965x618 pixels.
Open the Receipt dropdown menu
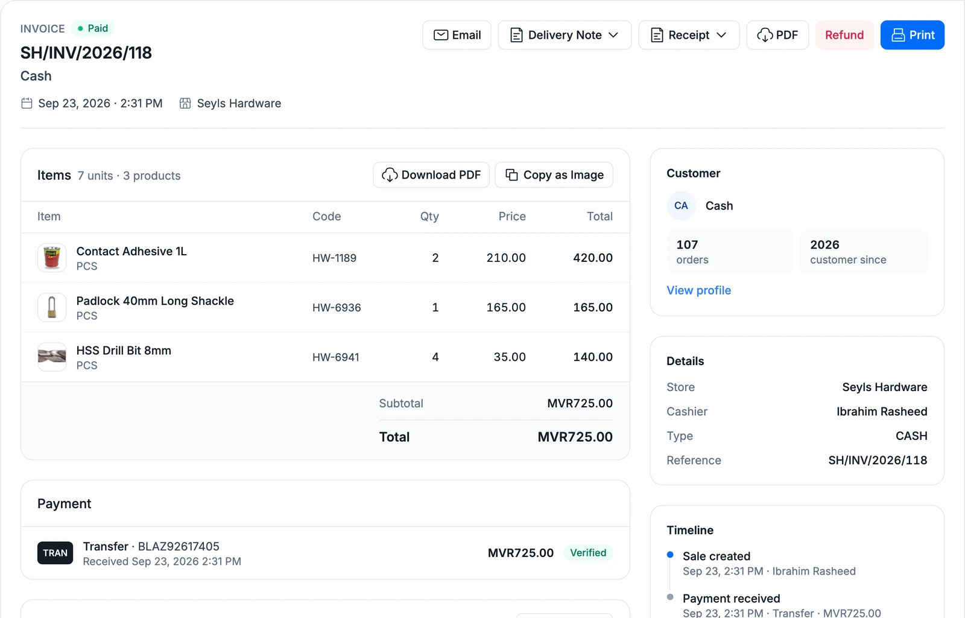tap(689, 35)
